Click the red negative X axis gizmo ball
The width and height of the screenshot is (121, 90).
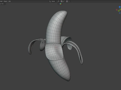pyautogui.click(x=117, y=10)
